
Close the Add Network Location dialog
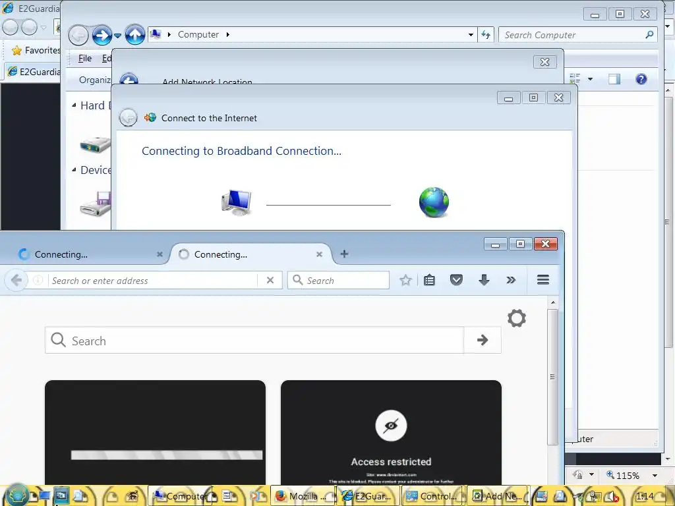[544, 62]
